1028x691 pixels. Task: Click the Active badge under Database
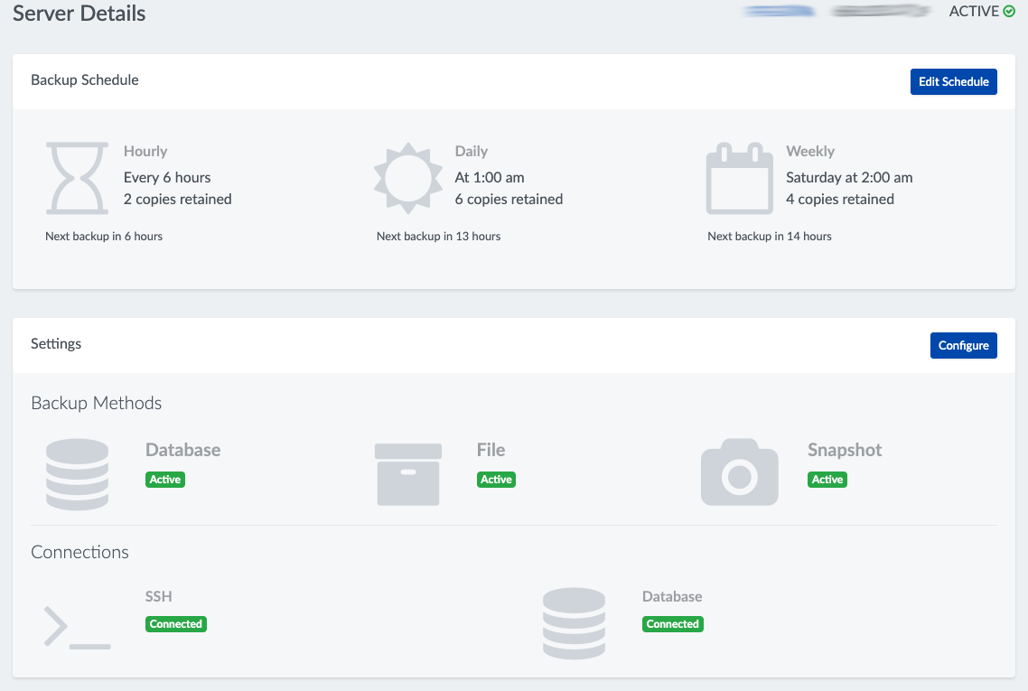tap(165, 480)
